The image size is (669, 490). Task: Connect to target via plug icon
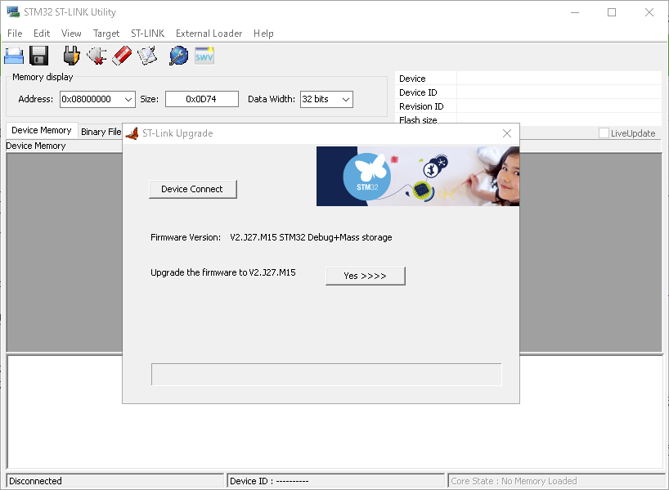72,56
